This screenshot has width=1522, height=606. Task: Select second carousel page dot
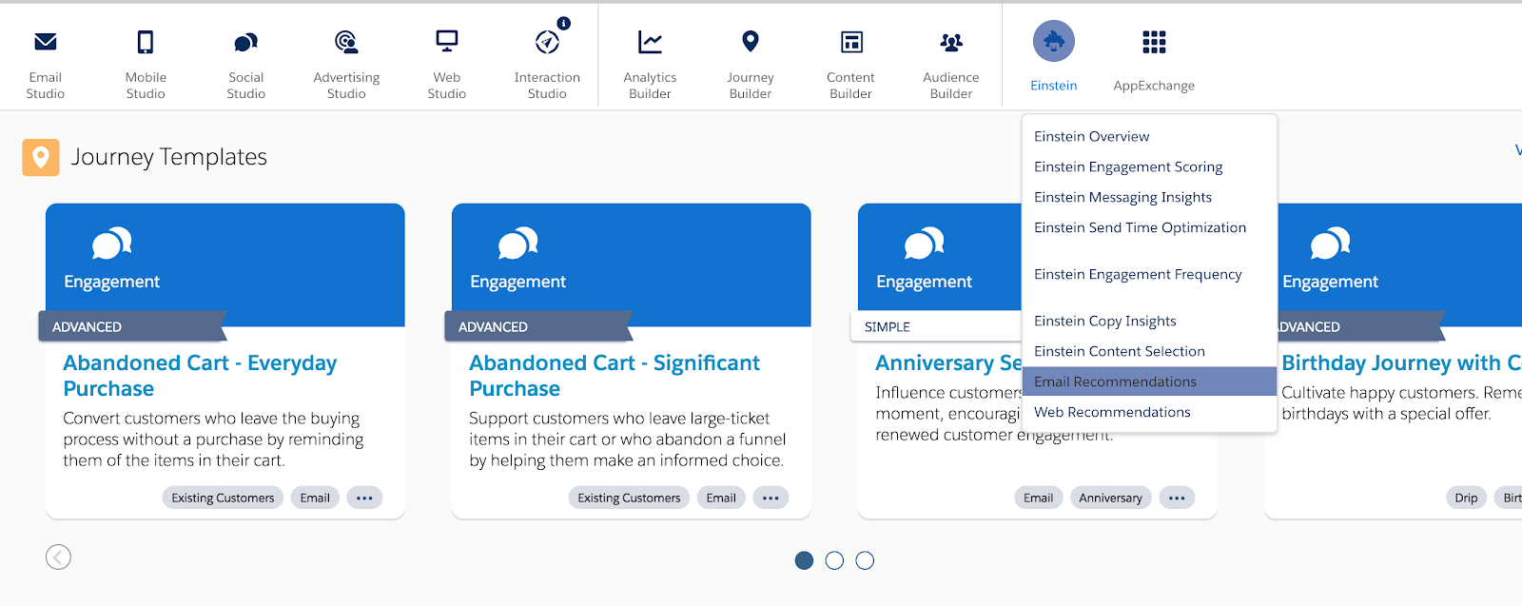click(834, 560)
